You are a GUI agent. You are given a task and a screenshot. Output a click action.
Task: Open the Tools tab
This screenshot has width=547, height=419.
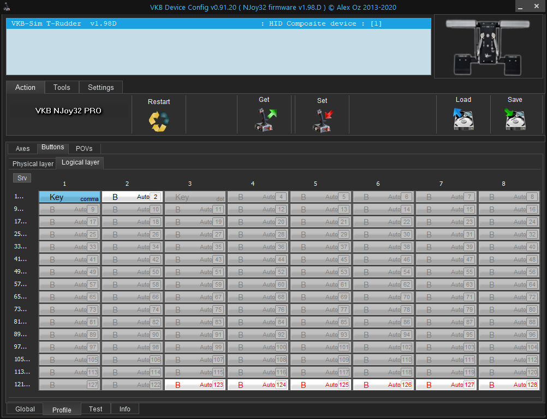coord(62,87)
